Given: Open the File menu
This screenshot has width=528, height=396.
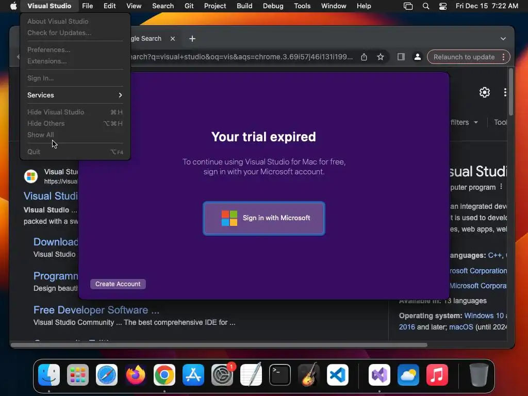Looking at the screenshot, I should coord(88,6).
